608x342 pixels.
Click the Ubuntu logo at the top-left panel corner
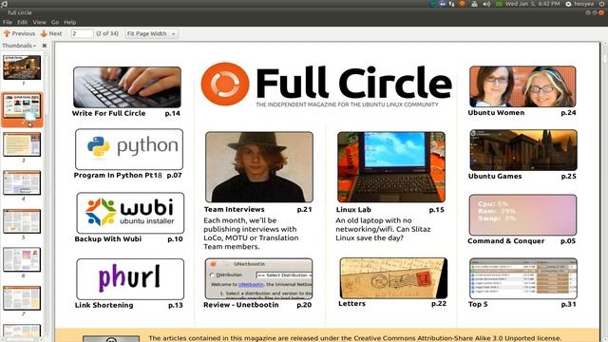coord(4,4)
